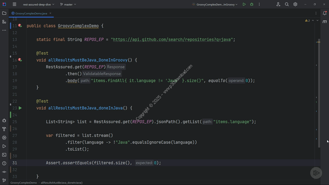Click the floating play button at bottom right
This screenshot has height=185, width=329.
coord(316,173)
